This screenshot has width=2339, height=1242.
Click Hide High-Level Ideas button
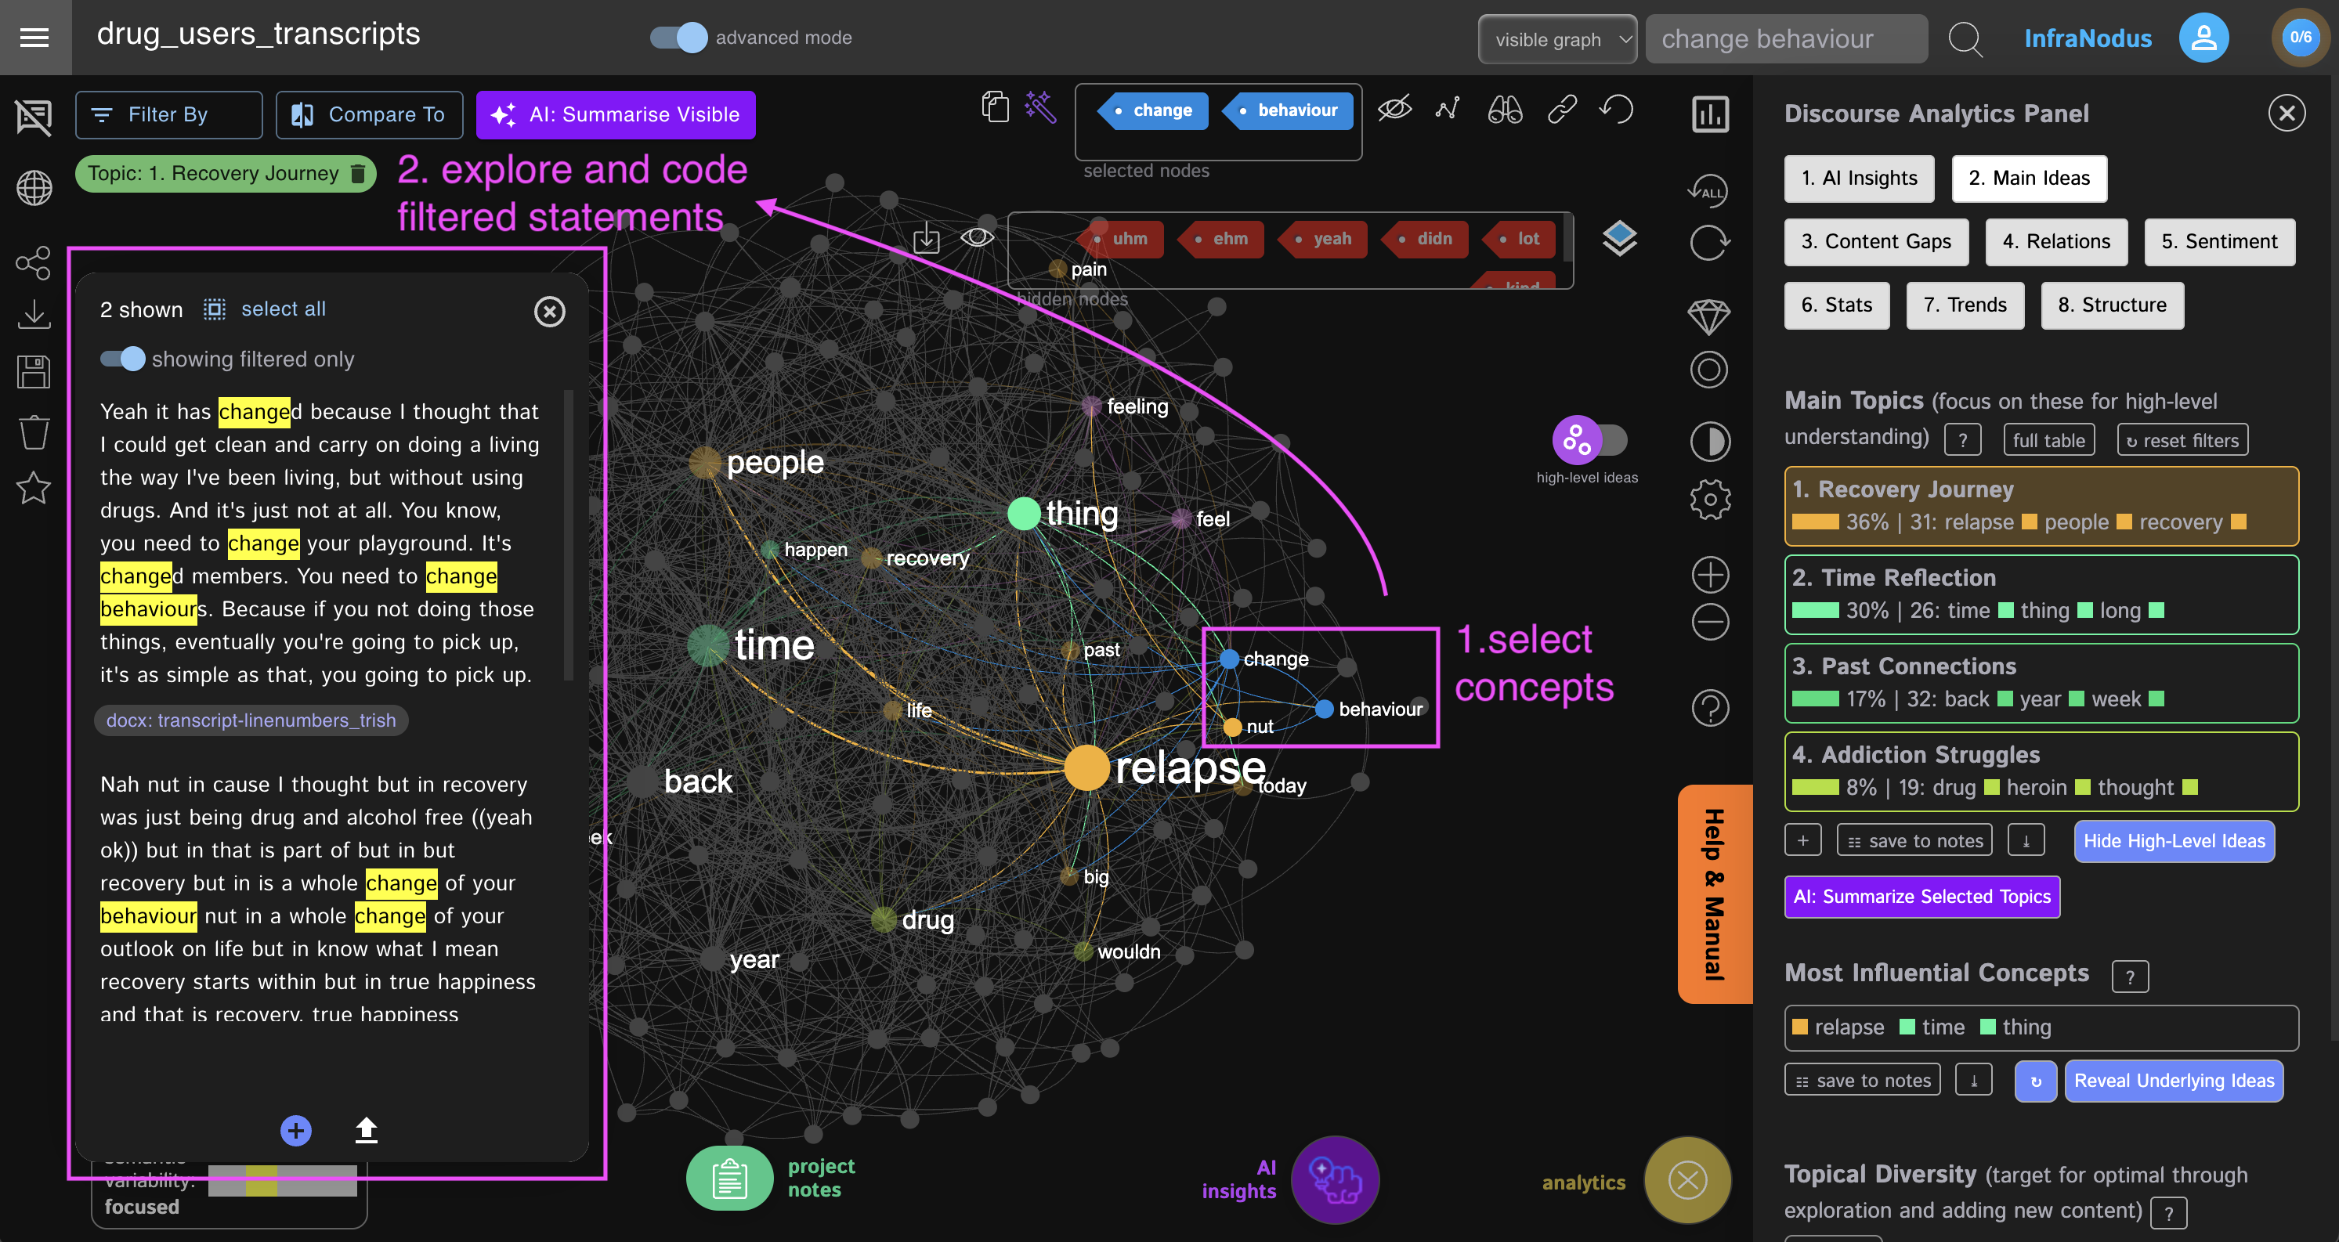click(2174, 841)
